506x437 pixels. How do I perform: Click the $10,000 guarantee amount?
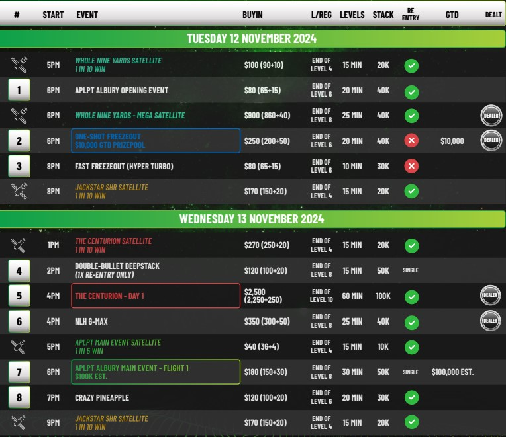click(x=452, y=141)
